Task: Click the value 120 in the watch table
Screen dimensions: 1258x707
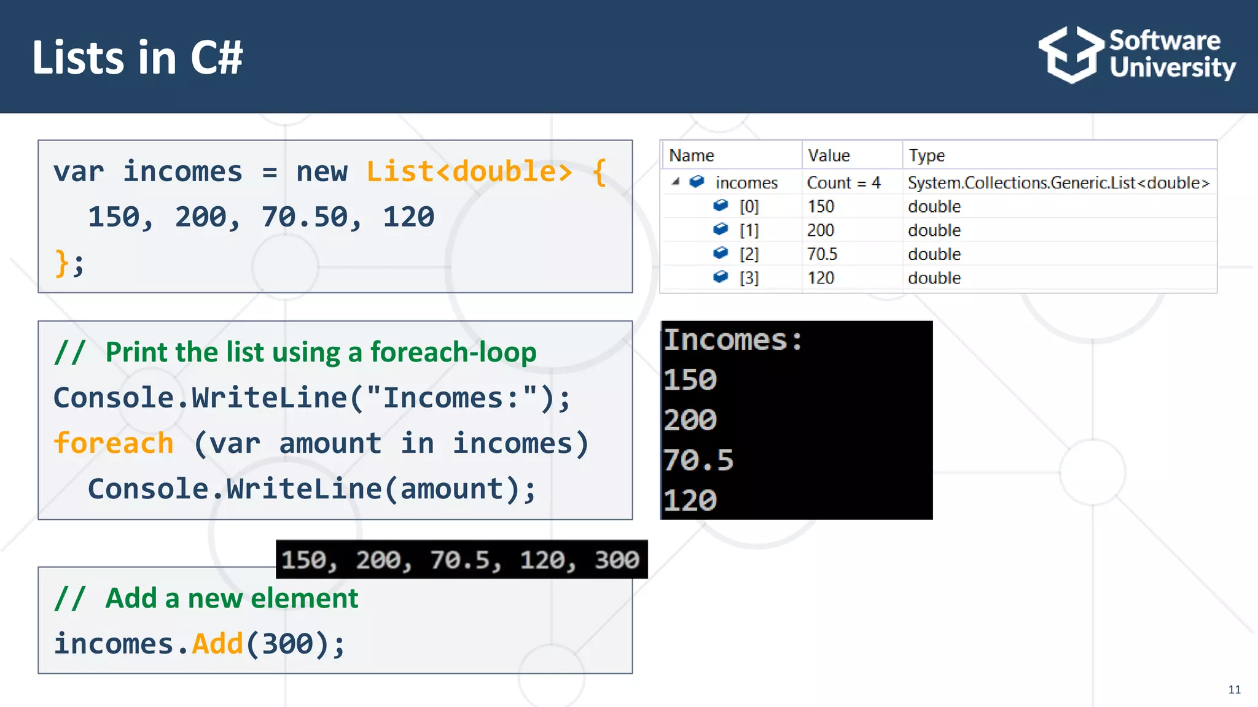Action: tap(821, 278)
